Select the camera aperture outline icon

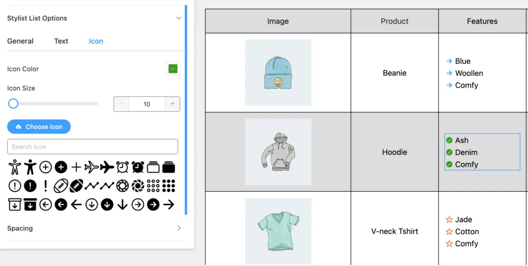(123, 186)
